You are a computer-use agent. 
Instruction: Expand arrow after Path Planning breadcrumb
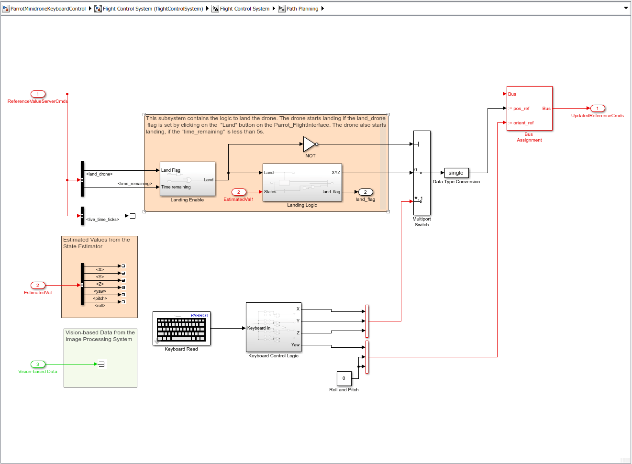322,9
